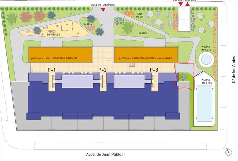Click the P-3 entrance label
This screenshot has height=161, width=238.
[154, 69]
